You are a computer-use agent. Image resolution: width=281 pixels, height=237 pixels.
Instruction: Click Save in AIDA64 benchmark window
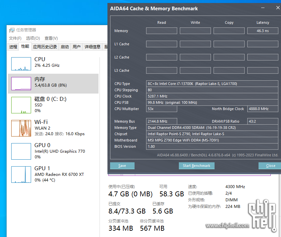[122, 166]
